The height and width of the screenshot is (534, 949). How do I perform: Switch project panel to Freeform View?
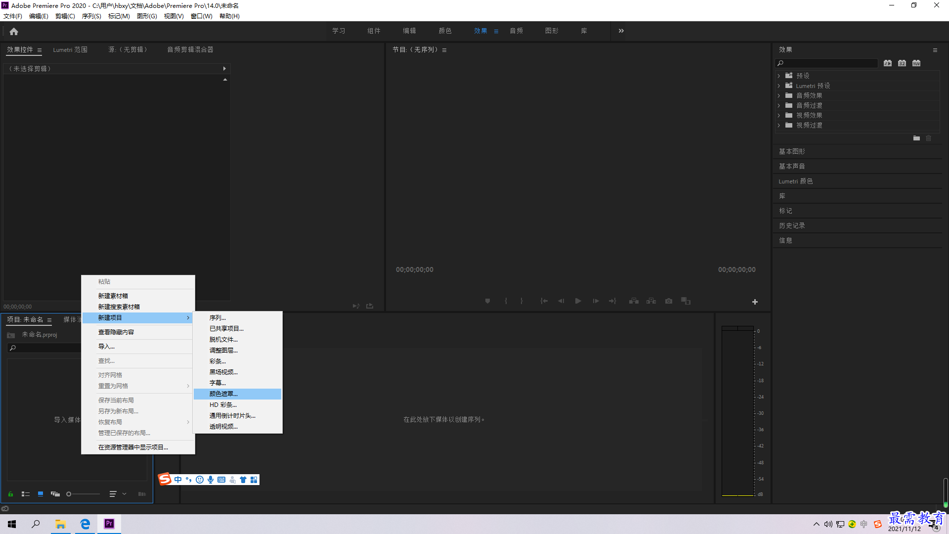pyautogui.click(x=55, y=494)
